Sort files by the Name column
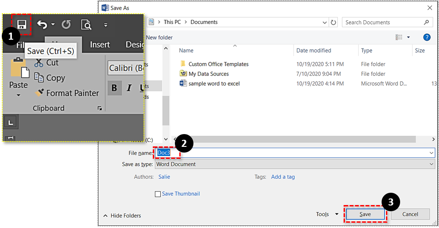Image resolution: width=439 pixels, height=228 pixels. coord(186,51)
